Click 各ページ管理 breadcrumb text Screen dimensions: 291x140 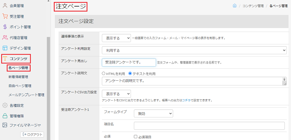point(279,6)
